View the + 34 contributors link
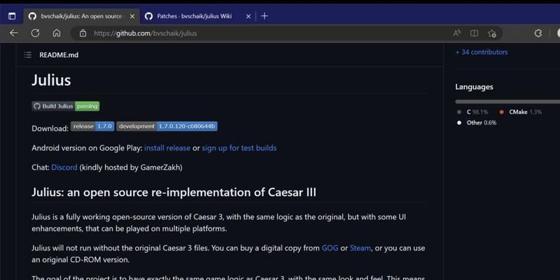This screenshot has height=280, width=560. [482, 52]
